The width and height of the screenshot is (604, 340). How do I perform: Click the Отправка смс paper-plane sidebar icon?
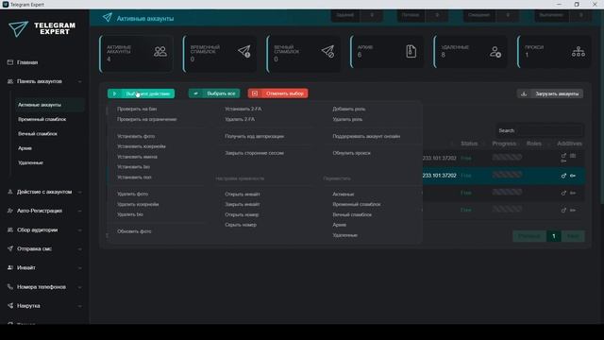pyautogui.click(x=10, y=248)
